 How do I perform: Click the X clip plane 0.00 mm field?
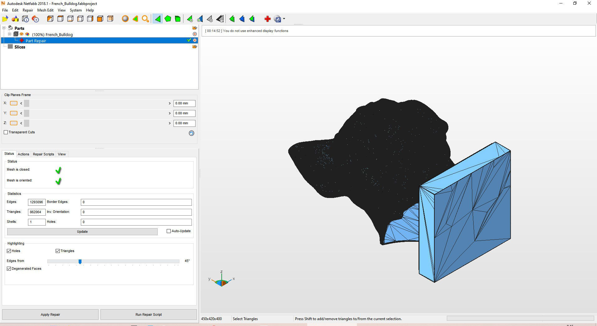(184, 103)
